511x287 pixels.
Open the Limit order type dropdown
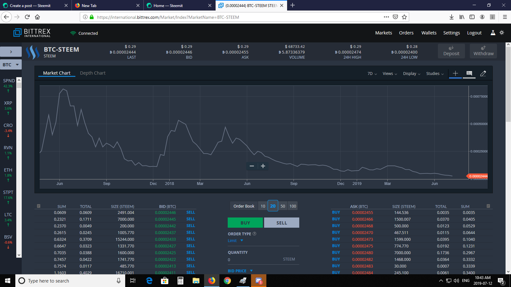pyautogui.click(x=235, y=241)
